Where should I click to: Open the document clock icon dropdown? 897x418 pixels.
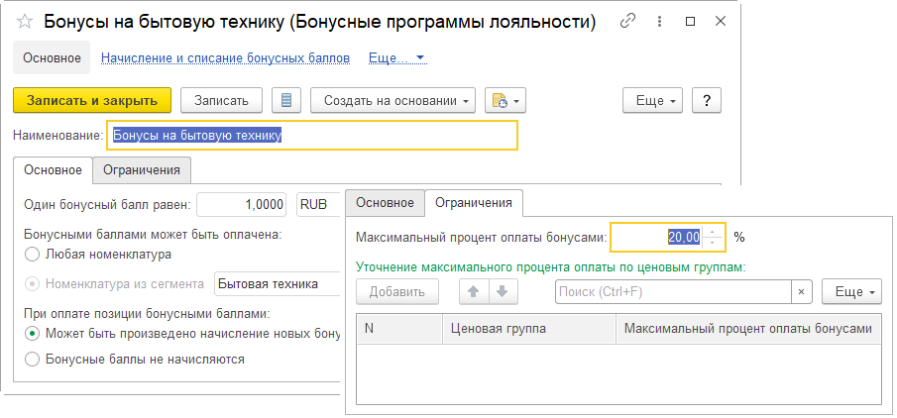[505, 101]
